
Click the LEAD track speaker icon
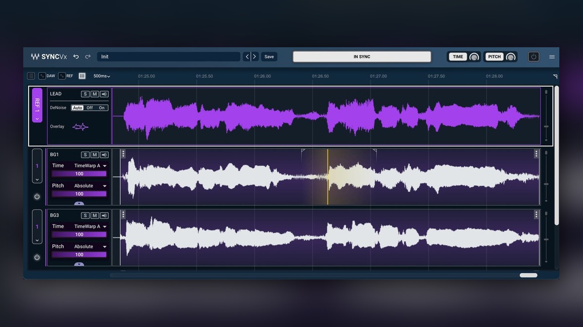tap(104, 94)
